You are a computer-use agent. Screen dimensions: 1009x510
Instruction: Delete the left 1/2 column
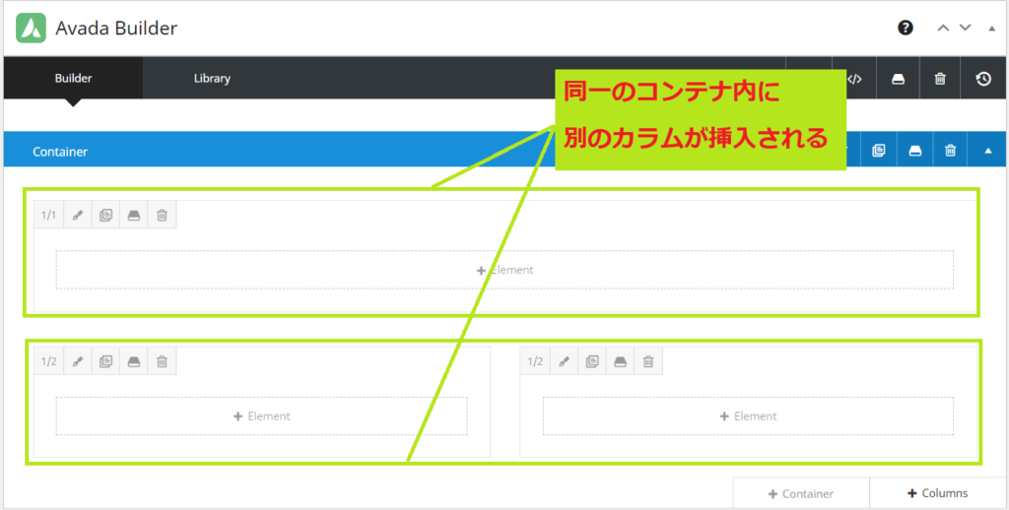coord(163,361)
